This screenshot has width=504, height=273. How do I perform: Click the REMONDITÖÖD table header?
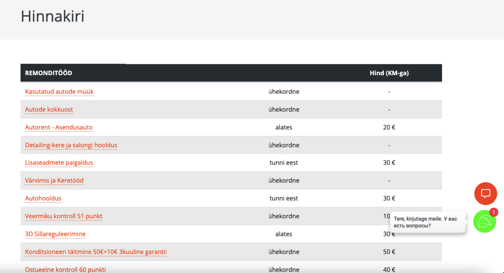[48, 73]
